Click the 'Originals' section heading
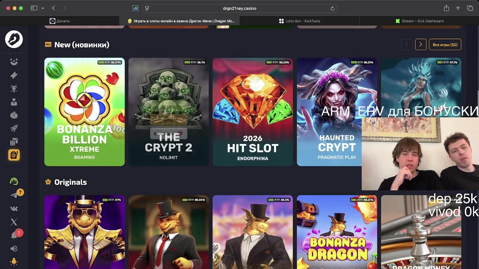479x269 pixels. [x=70, y=182]
